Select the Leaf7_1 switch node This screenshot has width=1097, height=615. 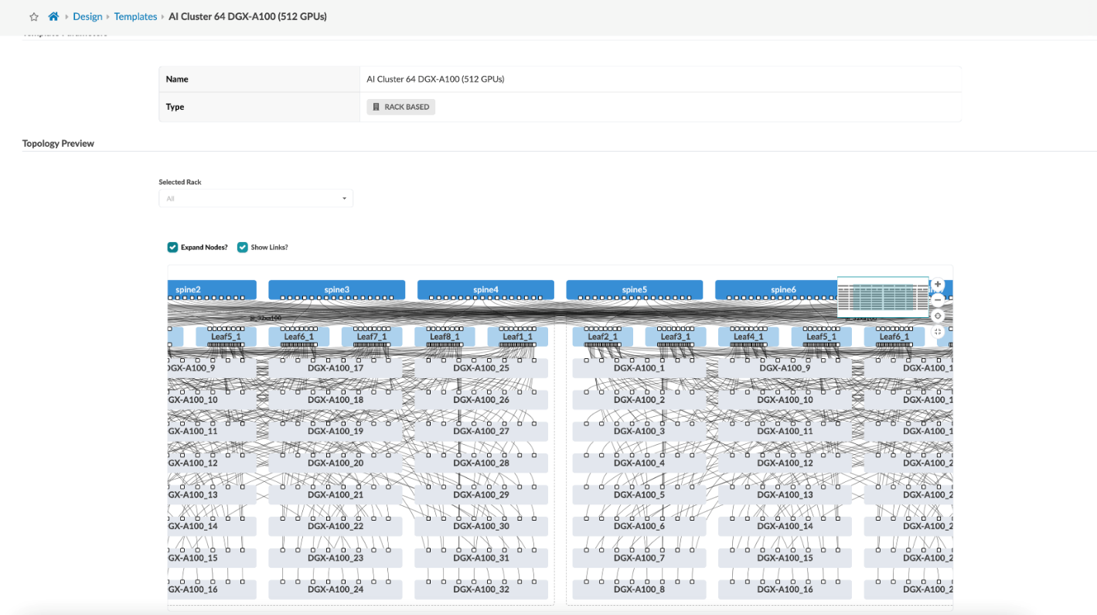pos(372,337)
